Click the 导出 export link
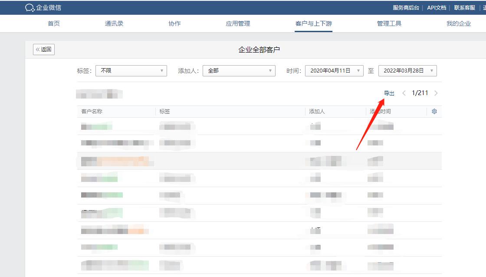The image size is (486, 277). coord(389,93)
